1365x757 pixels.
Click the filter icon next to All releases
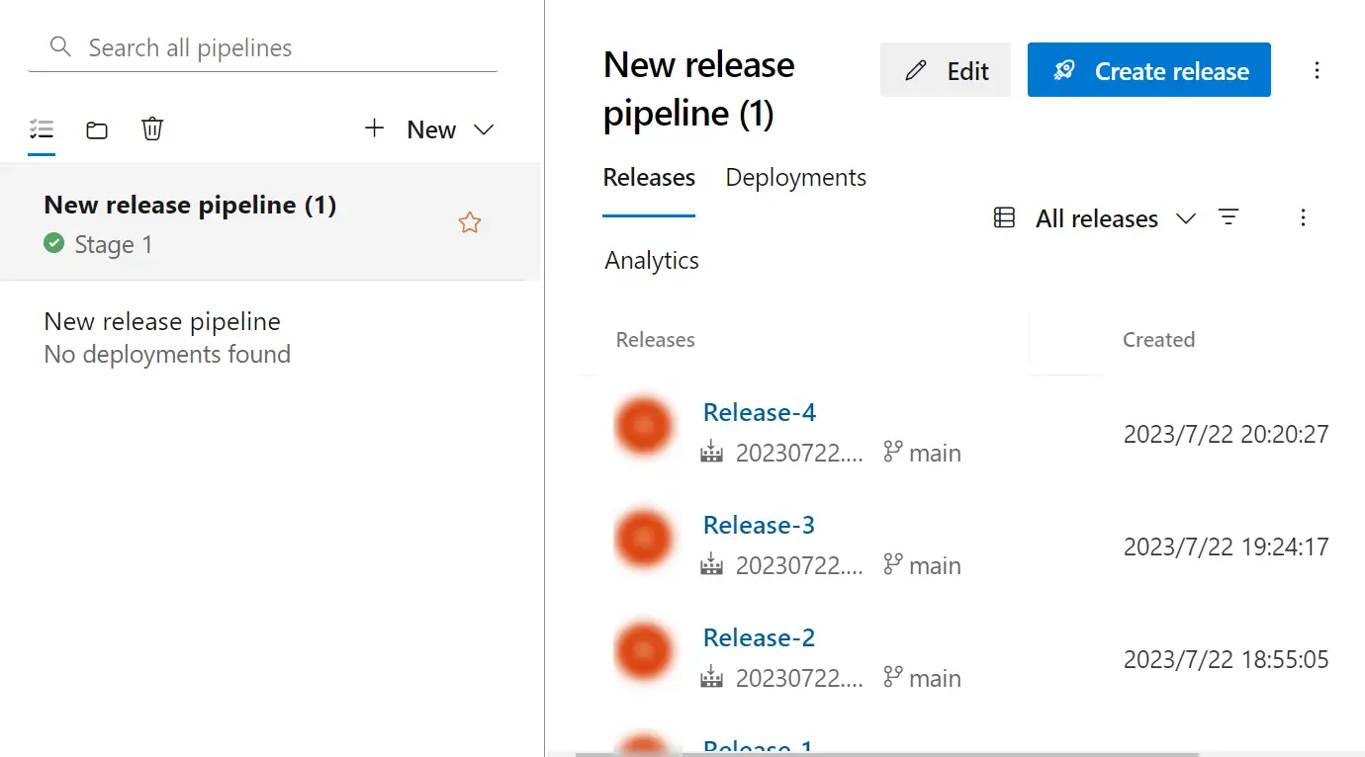[1228, 217]
